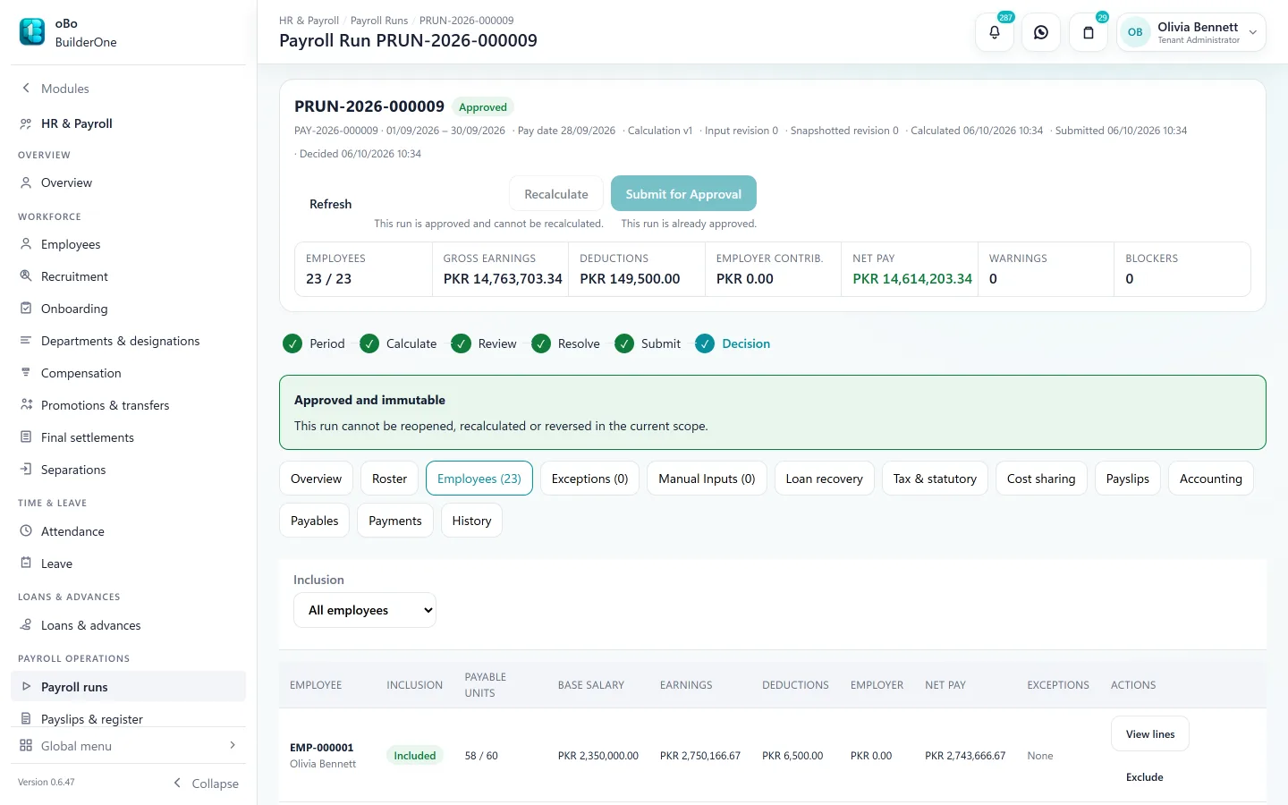Image resolution: width=1288 pixels, height=805 pixels.
Task: Click the oBo BuilderOne logo icon
Action: point(32,32)
